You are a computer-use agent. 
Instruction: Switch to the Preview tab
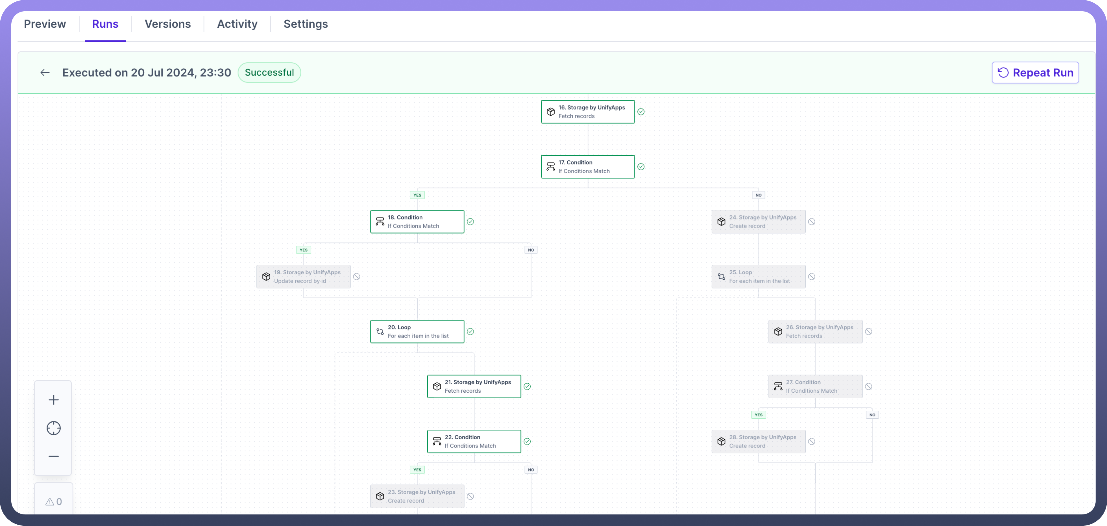(x=45, y=24)
